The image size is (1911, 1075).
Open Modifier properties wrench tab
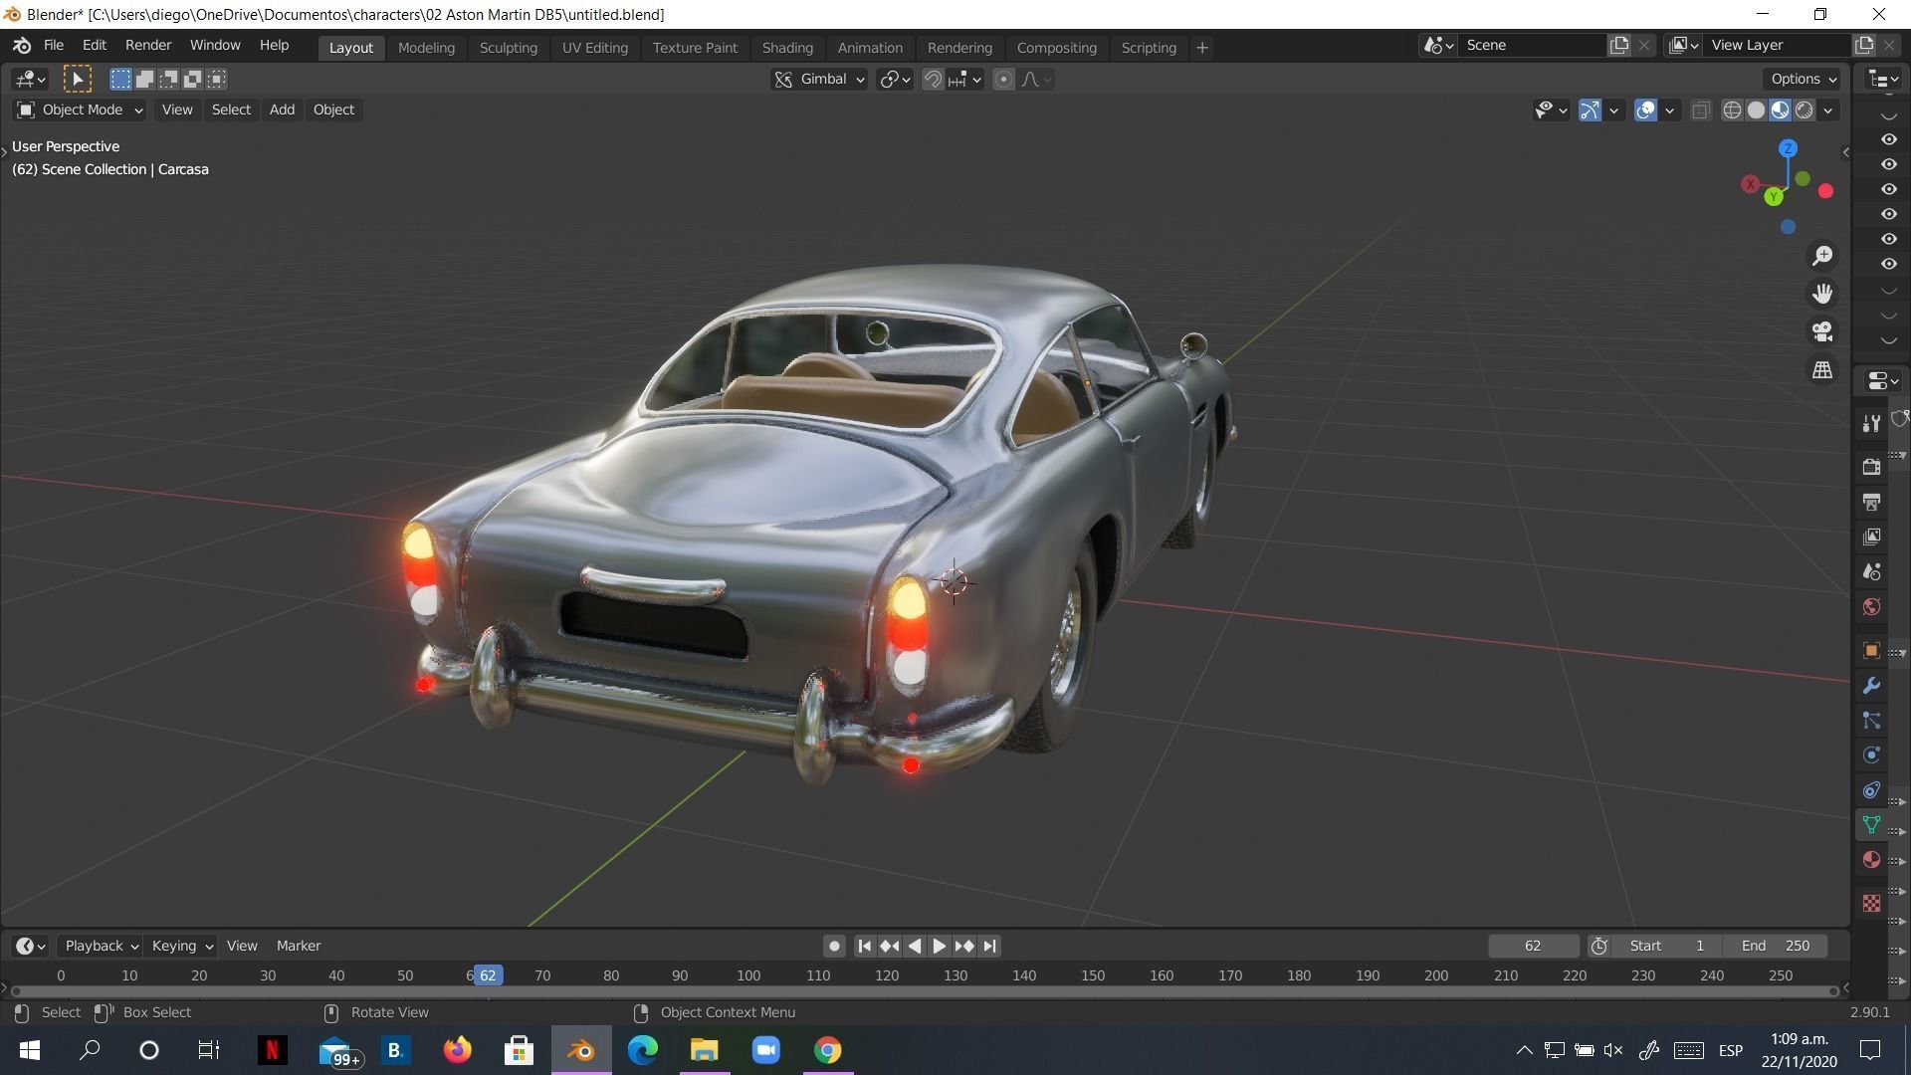[x=1871, y=686]
